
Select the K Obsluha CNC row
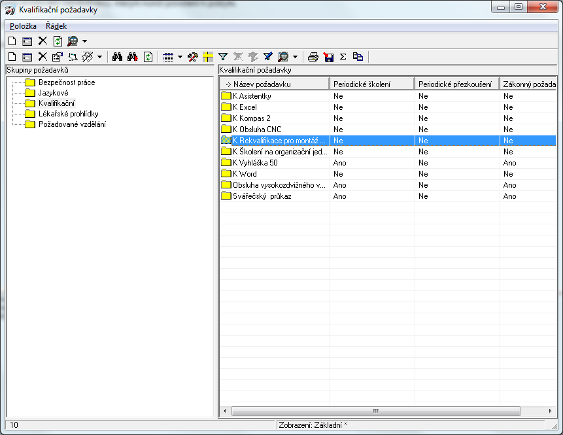(x=388, y=130)
